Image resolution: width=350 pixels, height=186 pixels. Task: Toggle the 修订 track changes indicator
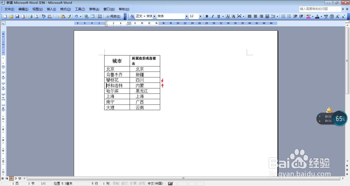pos(125,183)
